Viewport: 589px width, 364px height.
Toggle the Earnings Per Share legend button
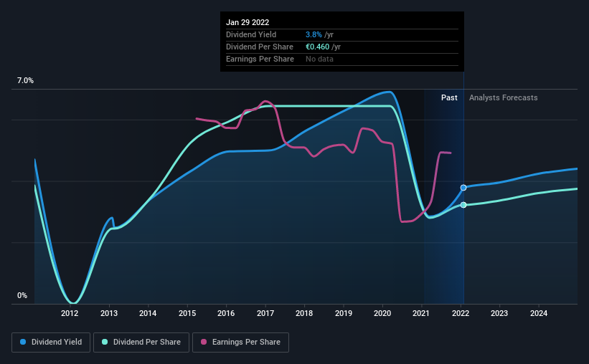click(241, 343)
